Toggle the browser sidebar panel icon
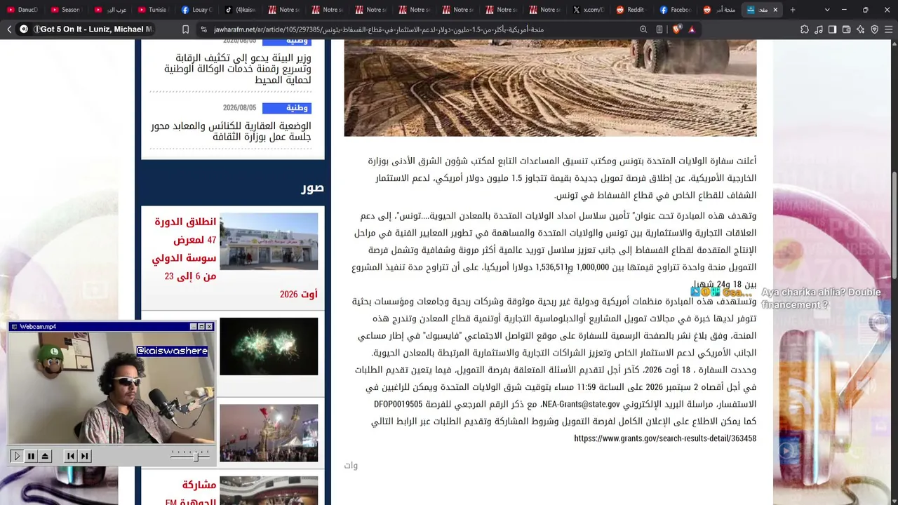Viewport: 898px width, 505px height. pyautogui.click(x=833, y=29)
